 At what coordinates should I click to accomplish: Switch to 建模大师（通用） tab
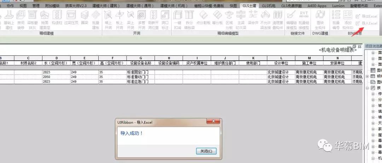point(140,6)
